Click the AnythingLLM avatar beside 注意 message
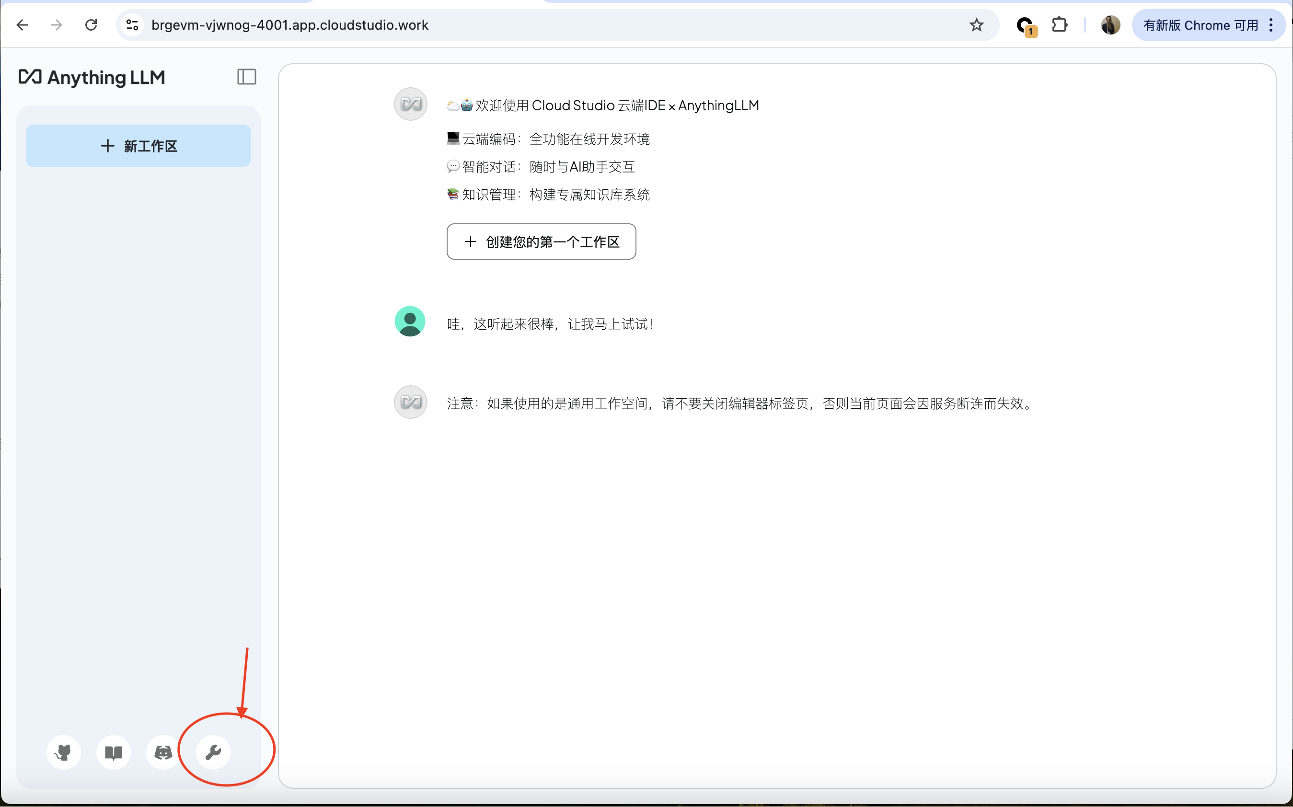Image resolution: width=1293 pixels, height=807 pixels. 410,402
